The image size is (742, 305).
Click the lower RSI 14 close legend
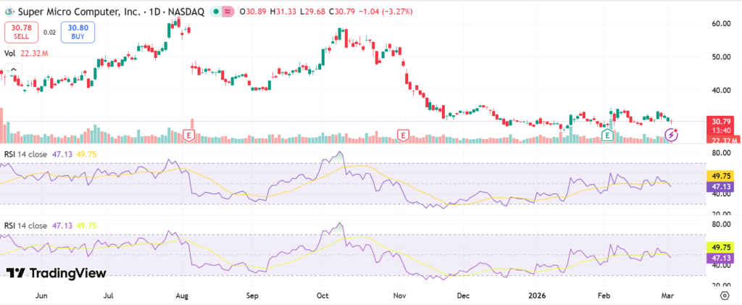click(25, 226)
